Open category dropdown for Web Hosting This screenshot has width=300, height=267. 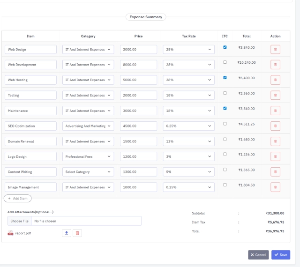click(88, 80)
